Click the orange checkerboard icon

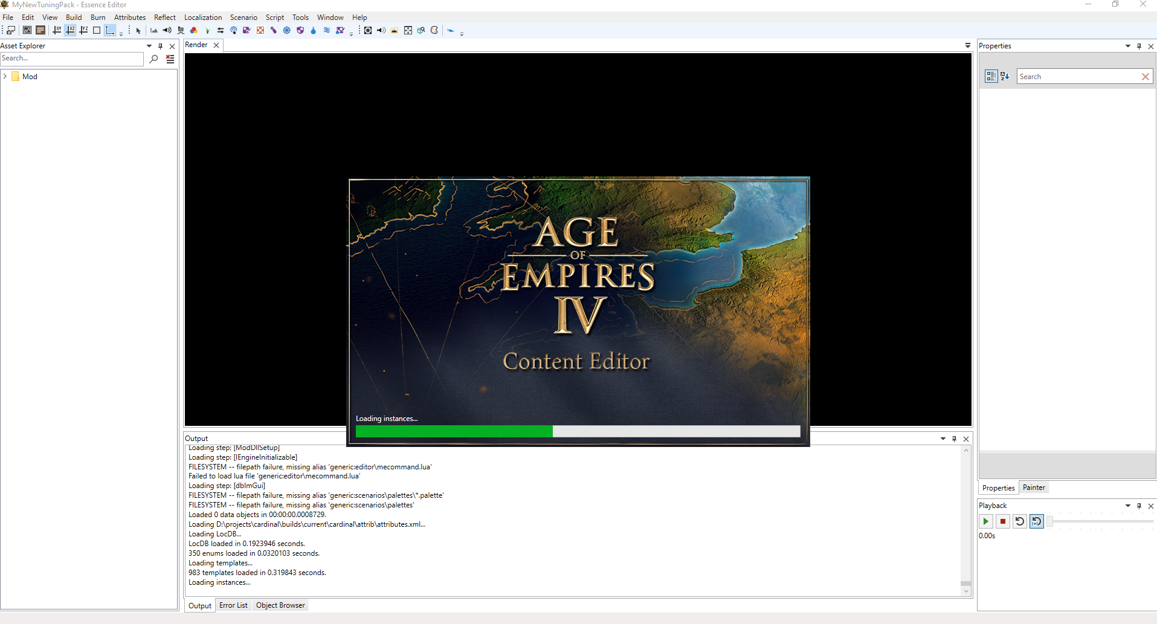[260, 30]
